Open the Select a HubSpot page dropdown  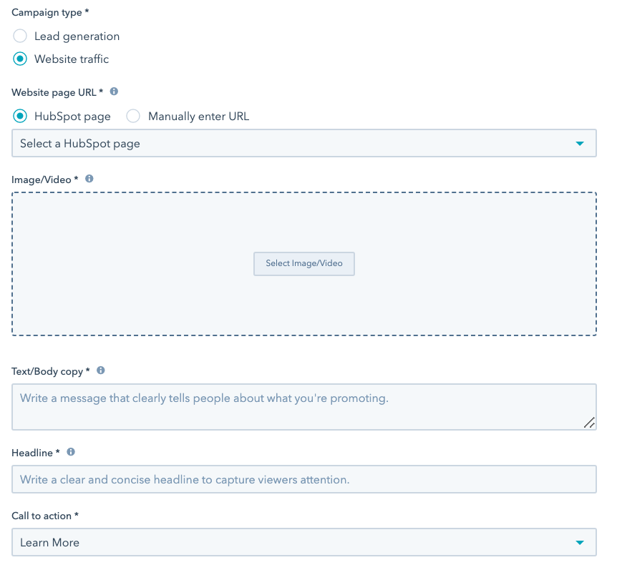(x=304, y=144)
